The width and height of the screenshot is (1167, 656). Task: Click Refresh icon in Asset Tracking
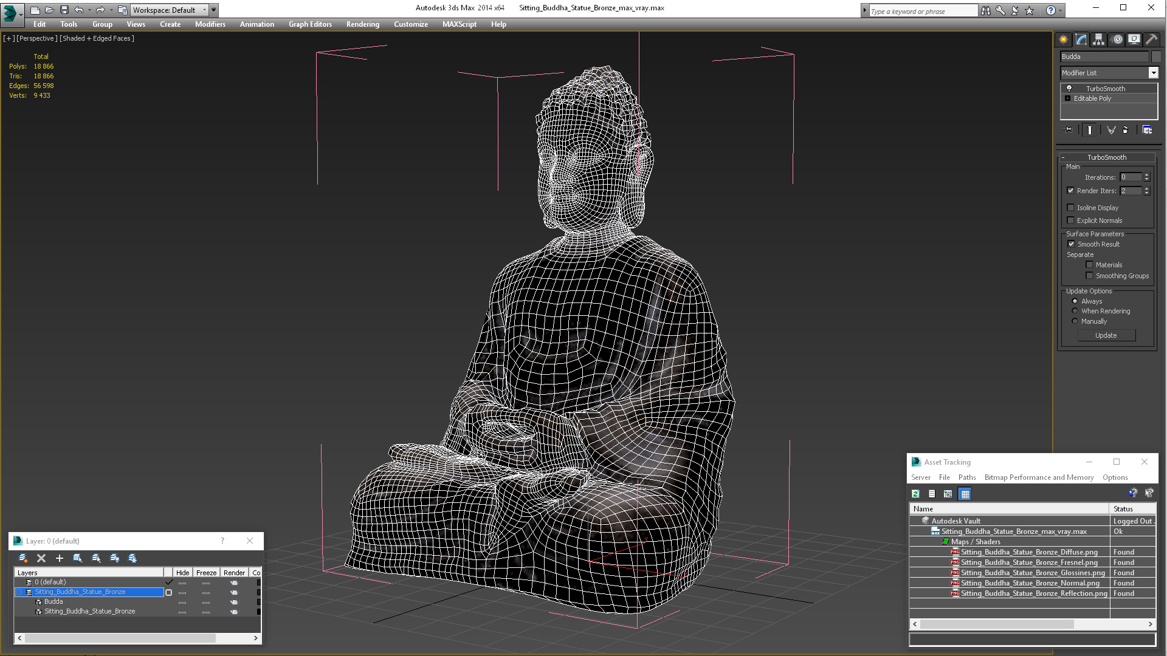[x=915, y=494]
